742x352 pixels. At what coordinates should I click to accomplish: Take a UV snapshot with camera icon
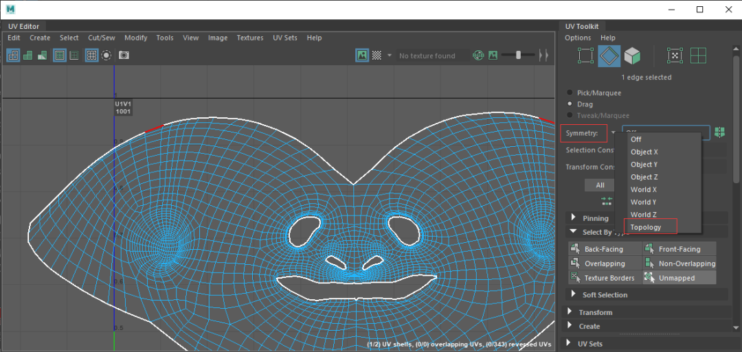124,56
